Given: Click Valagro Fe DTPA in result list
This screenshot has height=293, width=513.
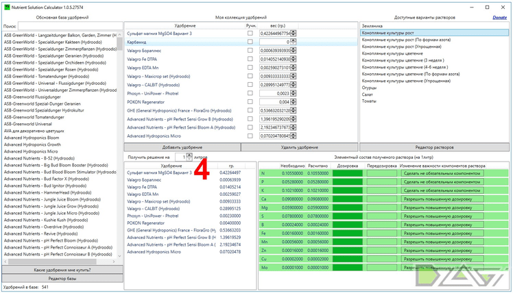Looking at the screenshot, I should pyautogui.click(x=142, y=187).
